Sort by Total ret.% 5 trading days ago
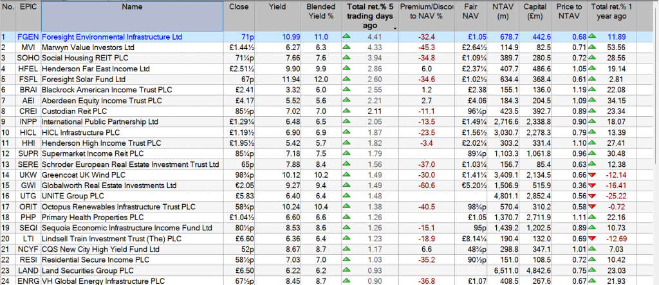Viewport: 659px width, 285px height. 370,16
